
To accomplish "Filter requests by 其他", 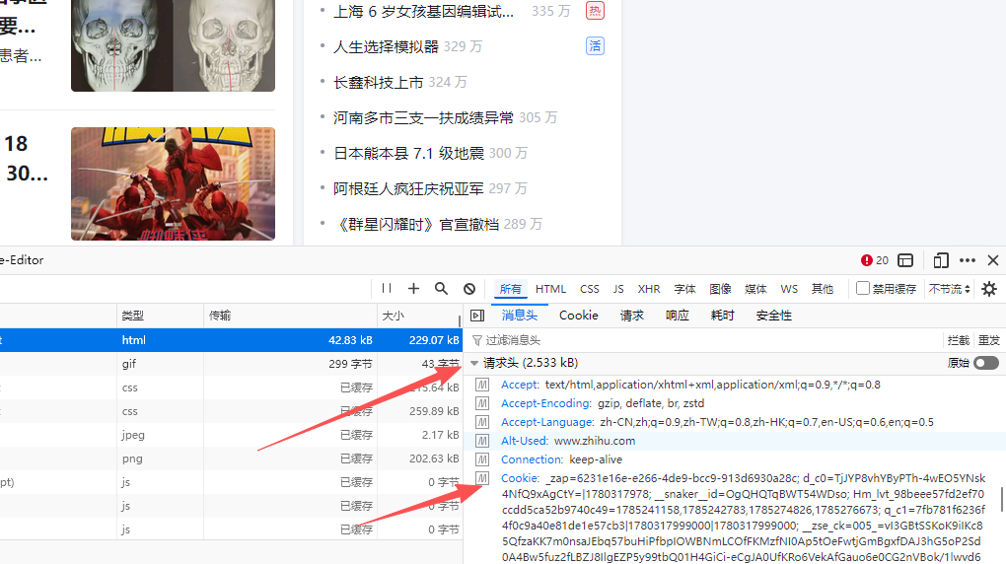I will (822, 289).
